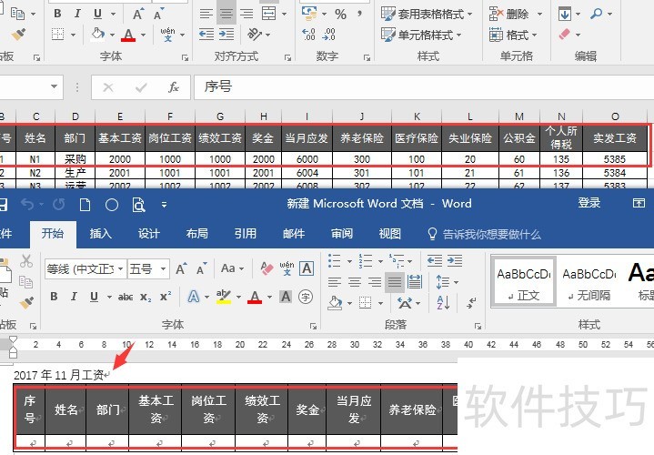
Task: Align text right in Excel
Action: [x=247, y=14]
